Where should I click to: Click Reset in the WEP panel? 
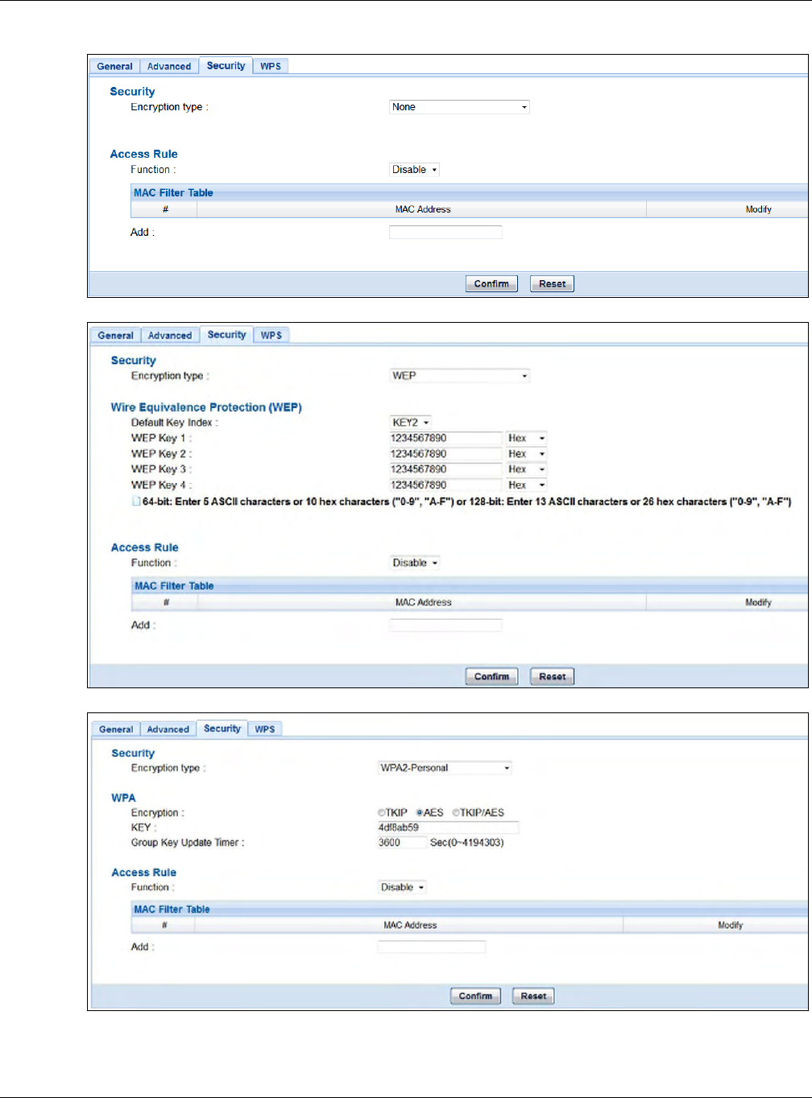pyautogui.click(x=552, y=676)
